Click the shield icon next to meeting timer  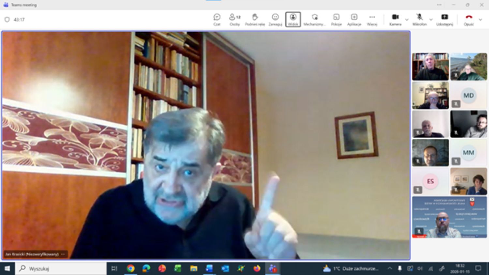(x=7, y=20)
